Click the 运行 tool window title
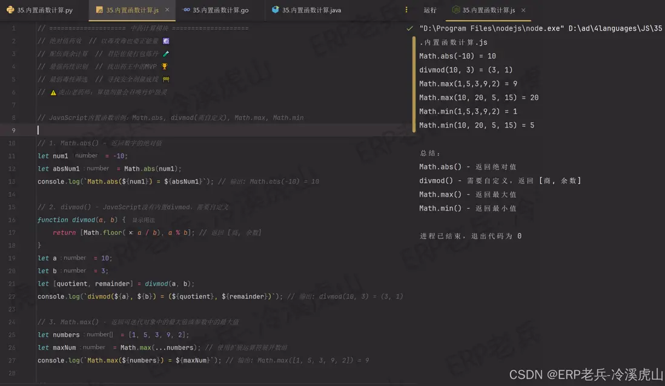This screenshot has width=665, height=386. click(429, 10)
